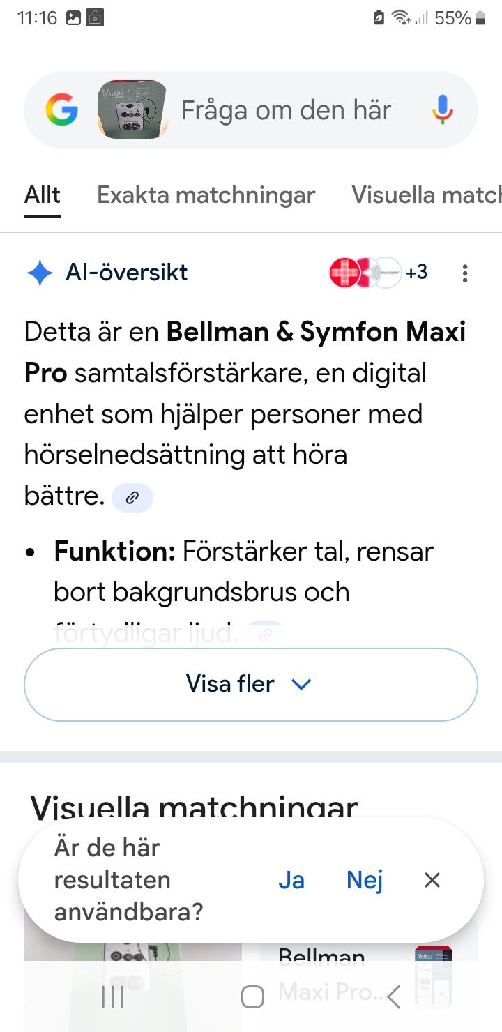Select the 'Allt' tab
Image resolution: width=502 pixels, height=1032 pixels.
click(43, 195)
